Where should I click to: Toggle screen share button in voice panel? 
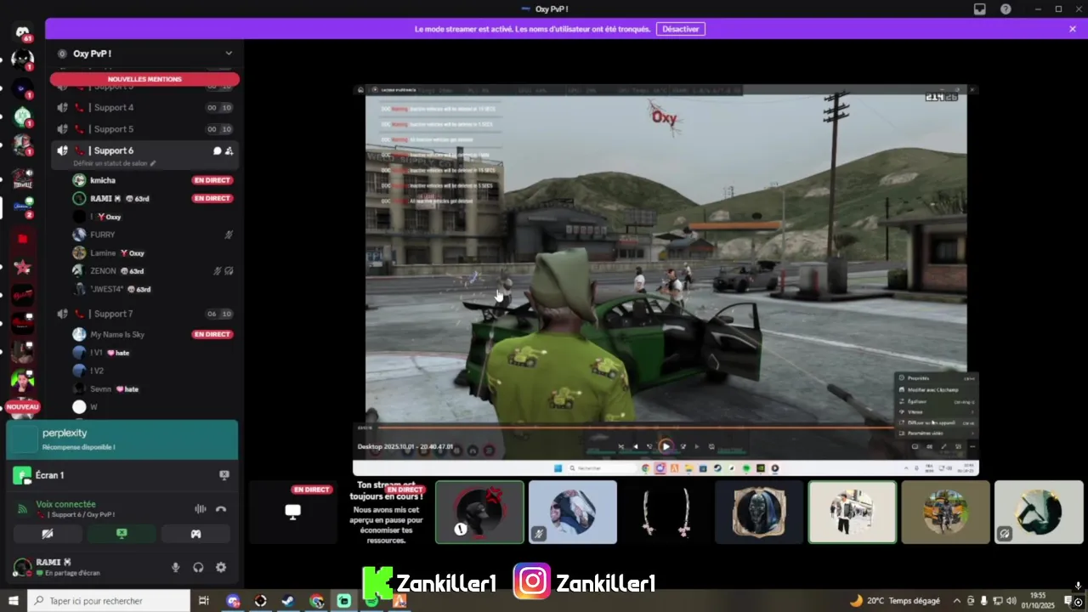pos(122,534)
